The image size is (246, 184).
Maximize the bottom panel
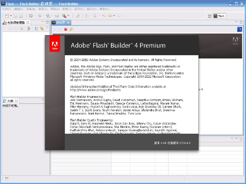pos(241,139)
